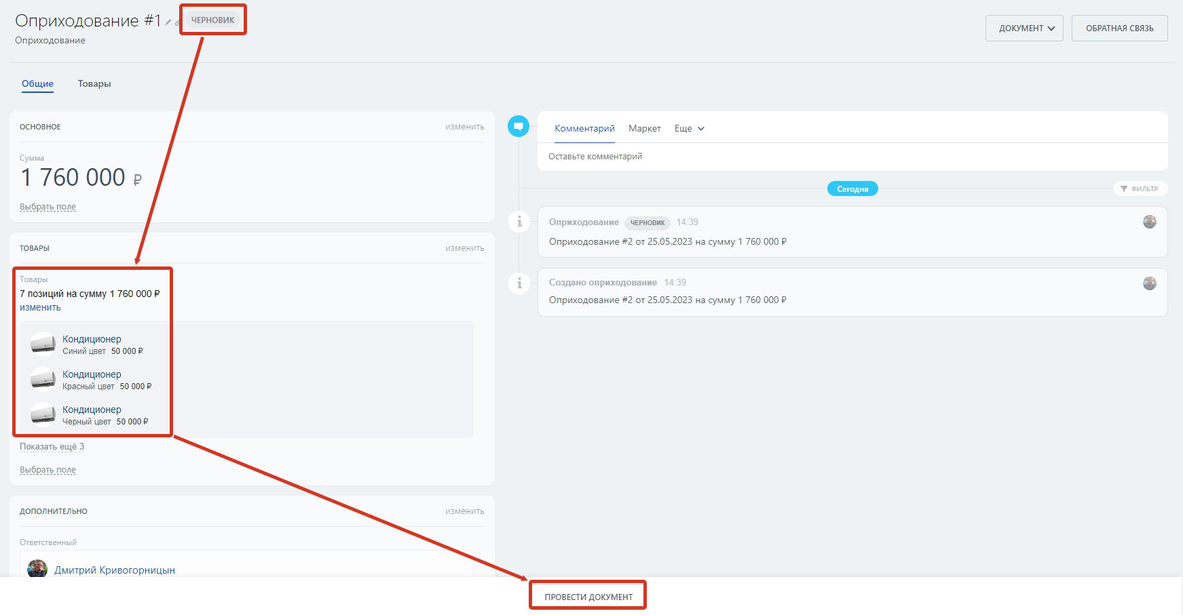Open the Кондиционер Красный цвет product link
1183x615 pixels.
click(x=92, y=374)
